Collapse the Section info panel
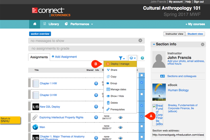 [x=154, y=44]
